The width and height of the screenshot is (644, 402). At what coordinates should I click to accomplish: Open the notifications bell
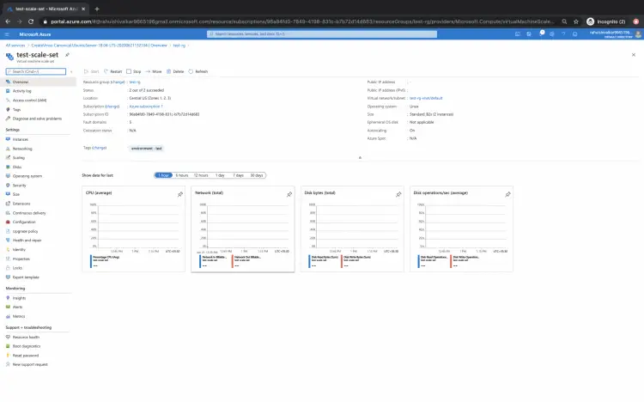point(541,34)
